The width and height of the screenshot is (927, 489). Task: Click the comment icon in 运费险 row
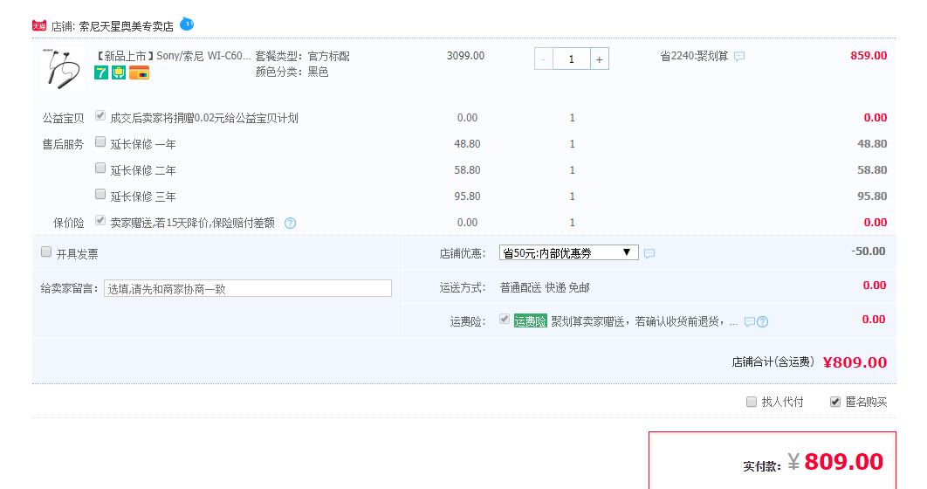point(750,321)
